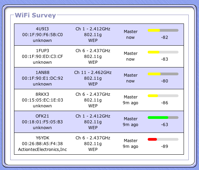Click the signal value -80

(x=164, y=81)
